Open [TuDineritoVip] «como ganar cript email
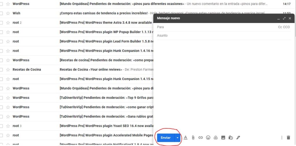Image resolution: width=296 pixels, height=146 pixels. (x=106, y=107)
